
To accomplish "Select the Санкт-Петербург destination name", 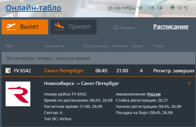I will pos(64,71).
